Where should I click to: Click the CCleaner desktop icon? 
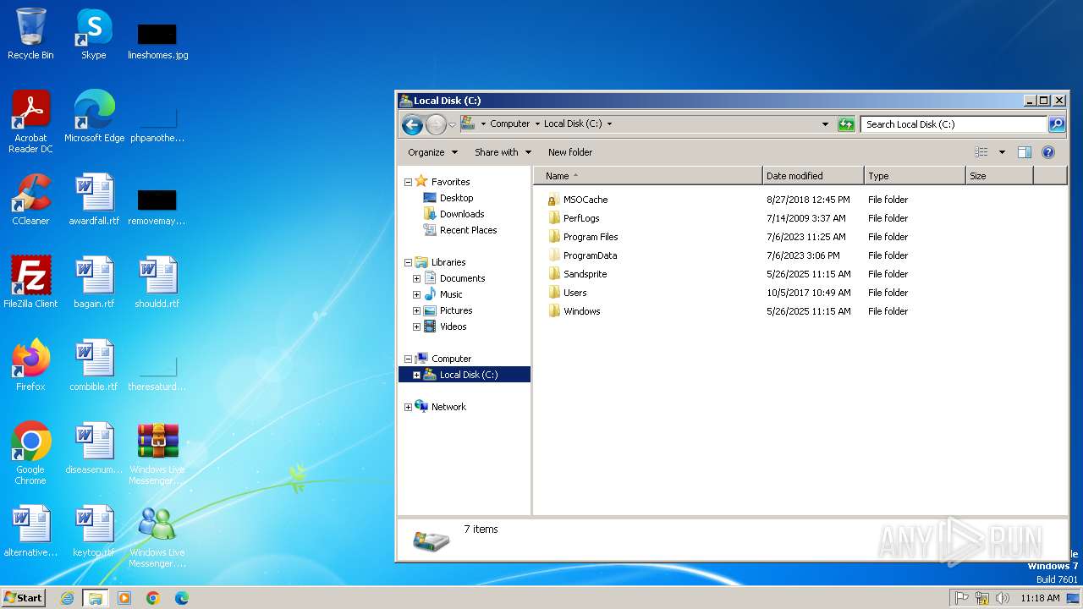tap(30, 200)
